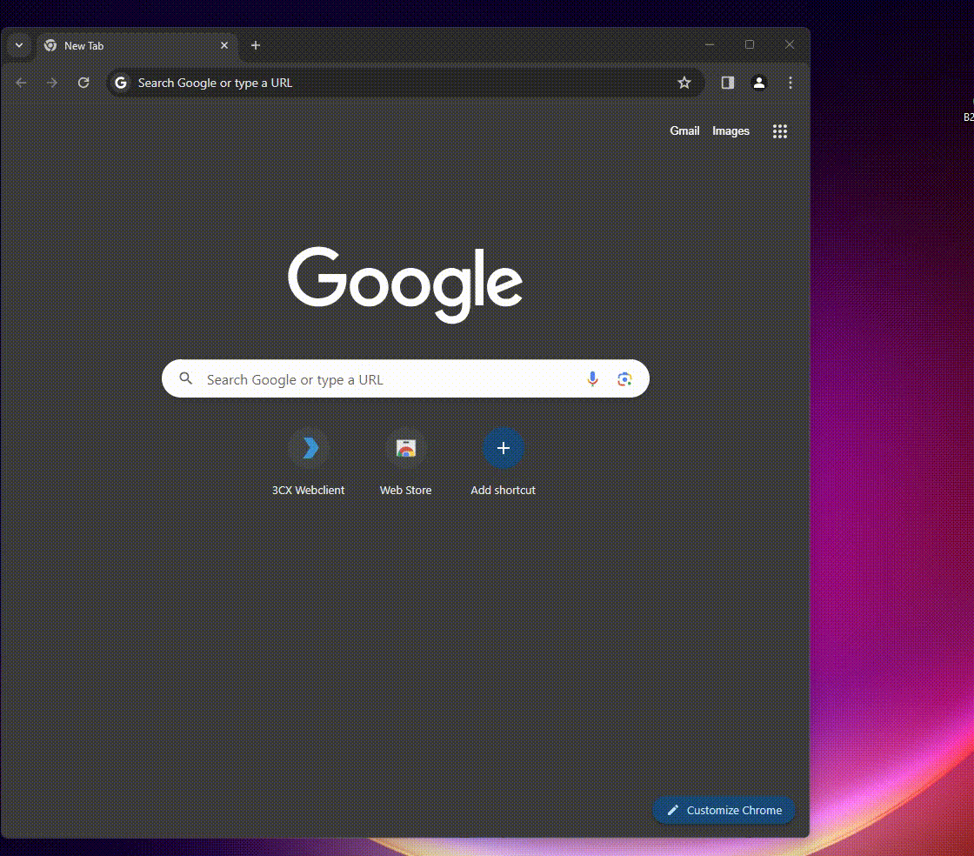Click the Google logo
Image resolution: width=974 pixels, height=856 pixels.
click(x=405, y=284)
